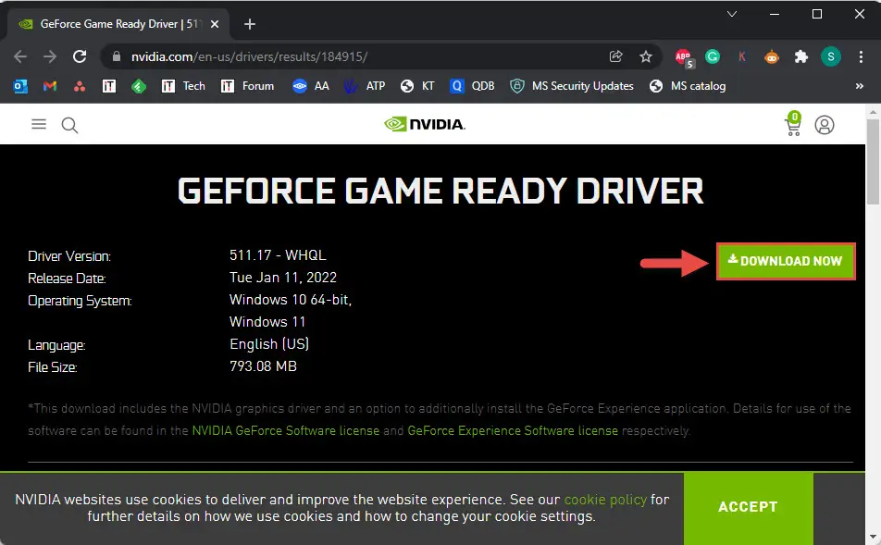Image resolution: width=881 pixels, height=545 pixels.
Task: Click the "GEFORCE GAME READY DRIVER" heading
Action: pos(440,191)
